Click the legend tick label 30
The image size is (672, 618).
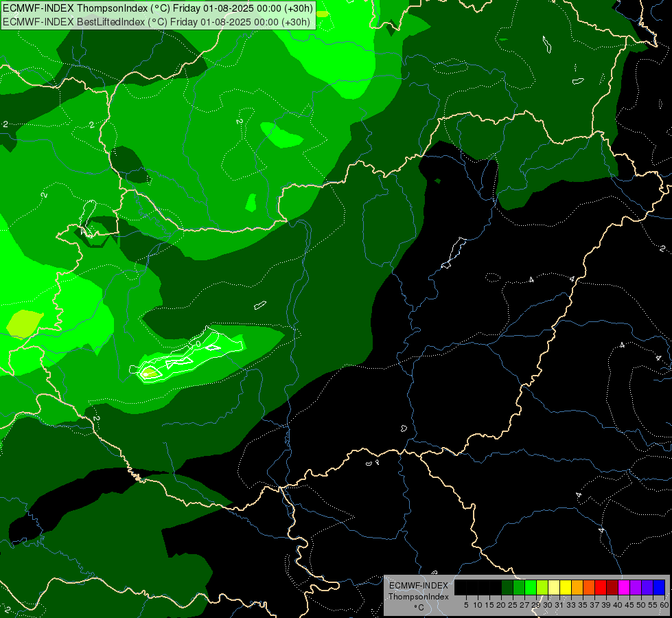548,605
